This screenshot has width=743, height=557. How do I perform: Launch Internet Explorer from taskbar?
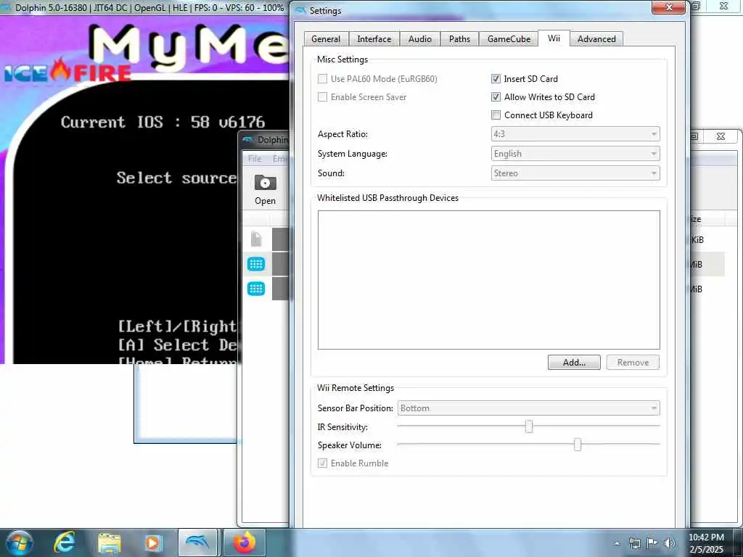64,542
